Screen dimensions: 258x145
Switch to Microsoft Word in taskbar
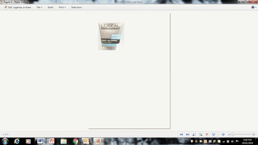coord(40,141)
